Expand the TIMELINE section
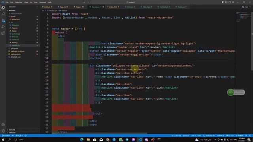Viewport: 253px width, 142px height. point(23,133)
